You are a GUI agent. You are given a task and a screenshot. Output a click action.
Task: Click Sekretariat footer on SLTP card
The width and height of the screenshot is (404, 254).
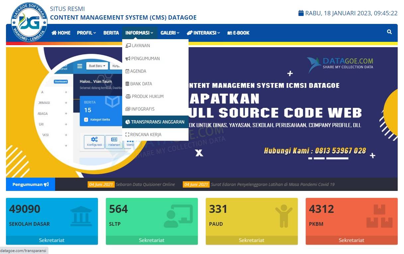pos(152,240)
